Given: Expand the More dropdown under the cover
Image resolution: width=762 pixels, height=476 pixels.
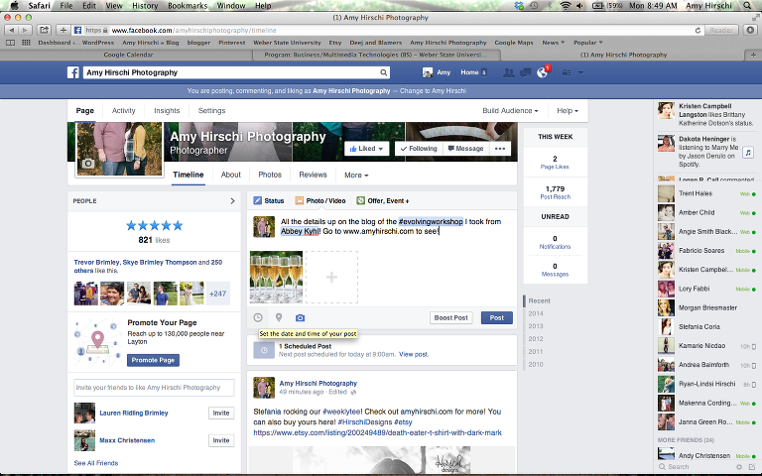Looking at the screenshot, I should click(356, 176).
